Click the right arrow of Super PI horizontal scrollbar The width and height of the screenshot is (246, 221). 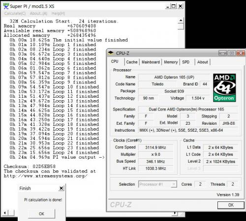175,213
